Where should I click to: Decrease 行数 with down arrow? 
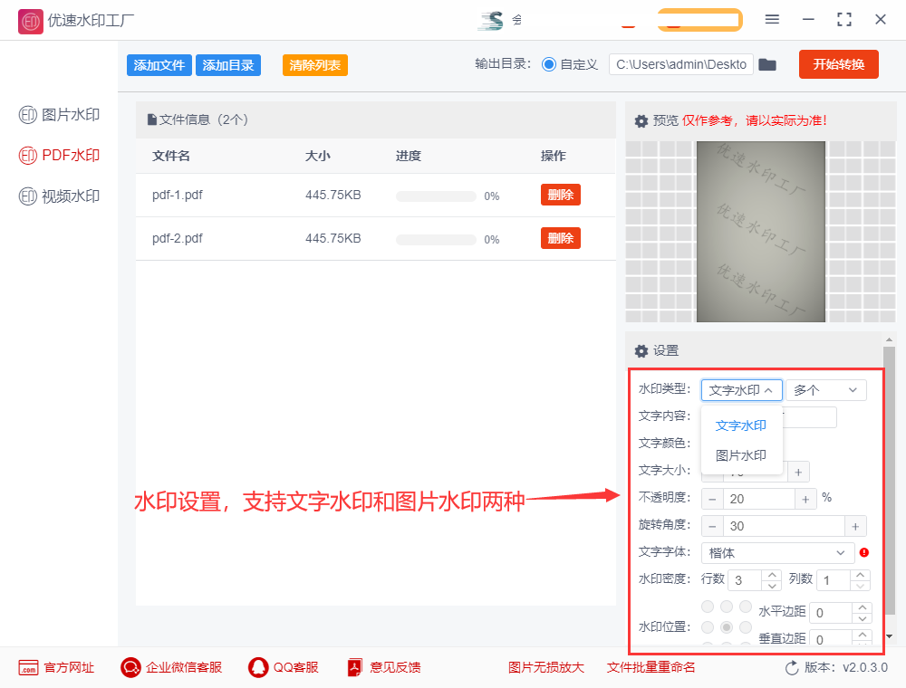click(x=772, y=586)
